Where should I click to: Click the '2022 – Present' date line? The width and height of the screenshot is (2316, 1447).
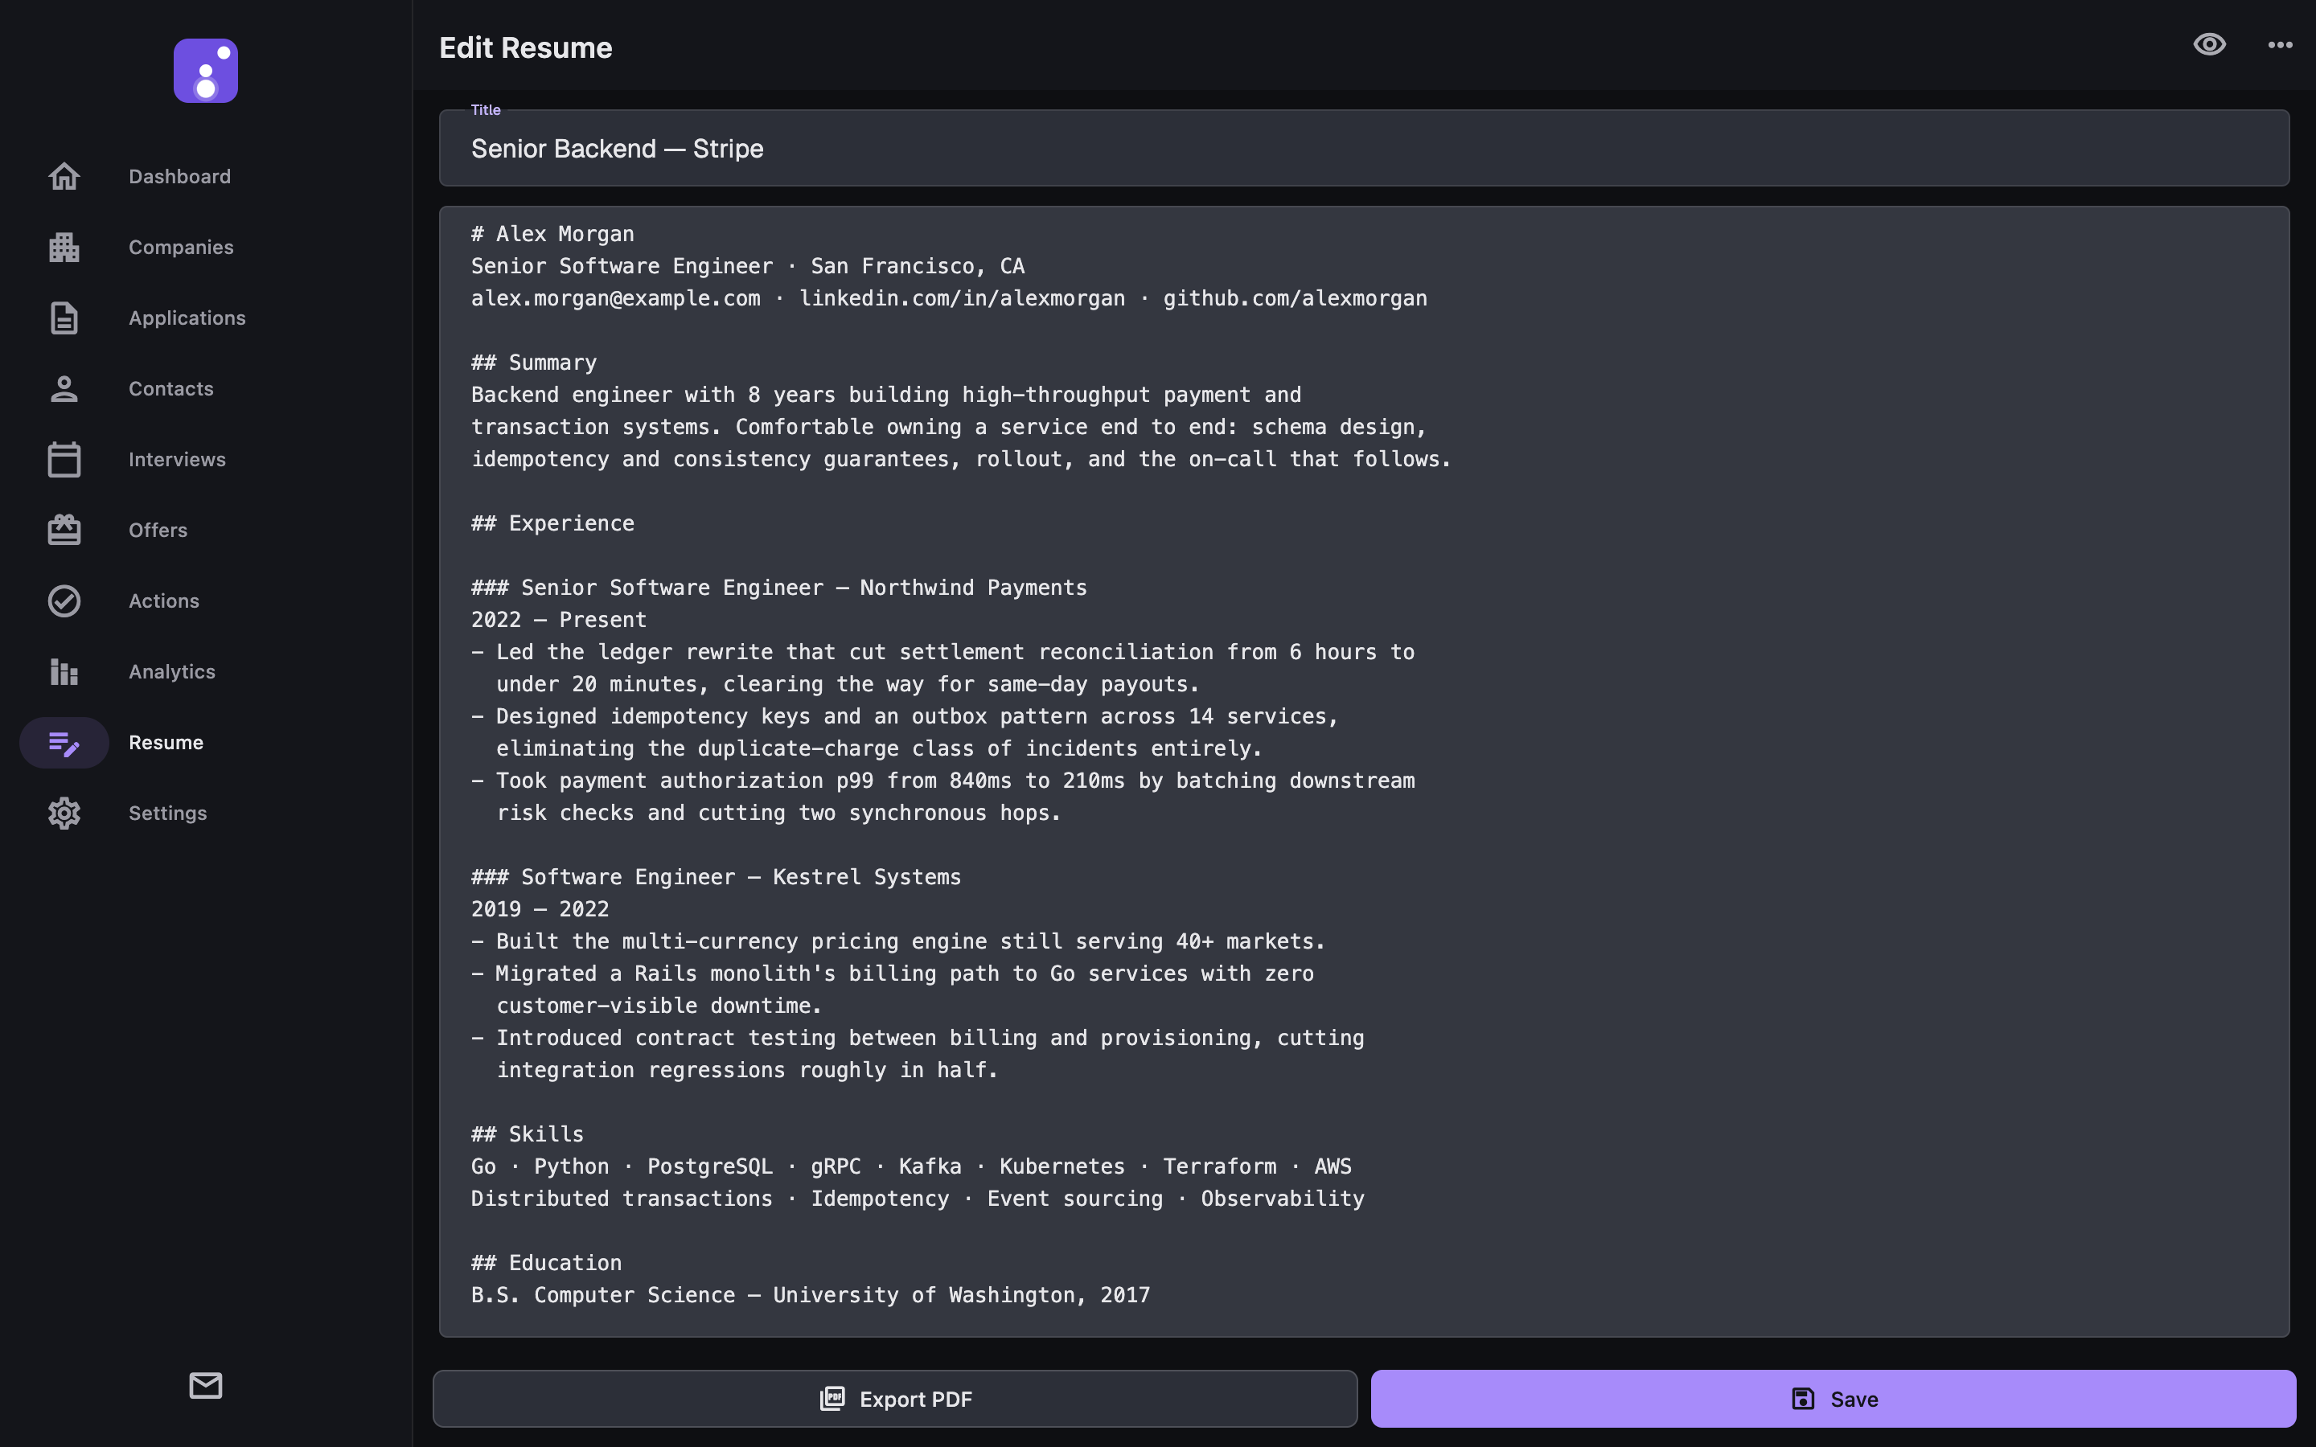(559, 620)
